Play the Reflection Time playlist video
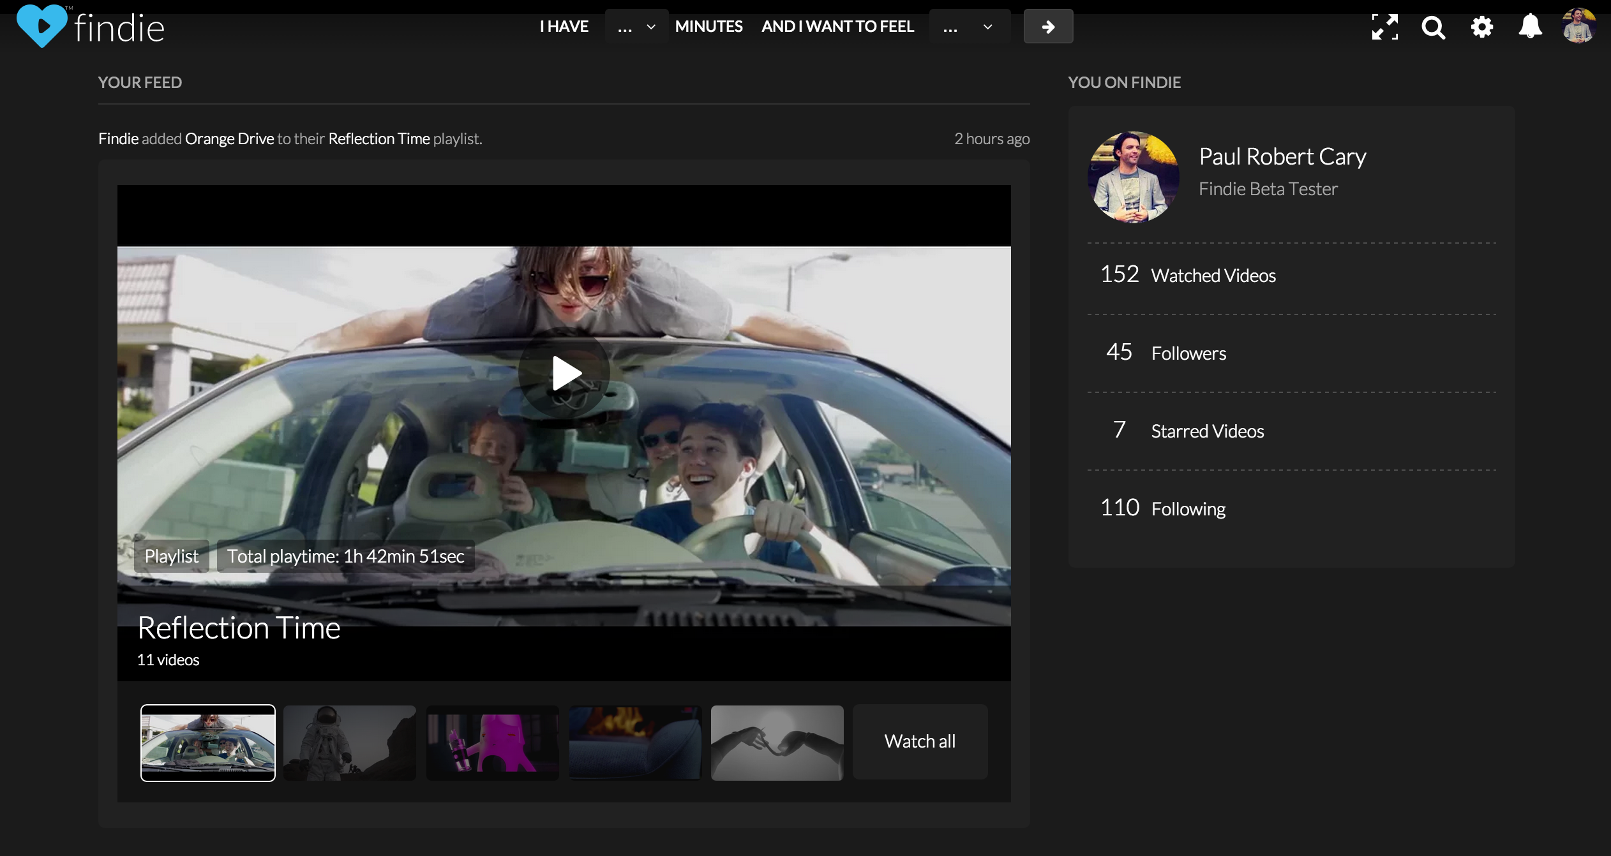Viewport: 1611px width, 856px height. 564,373
